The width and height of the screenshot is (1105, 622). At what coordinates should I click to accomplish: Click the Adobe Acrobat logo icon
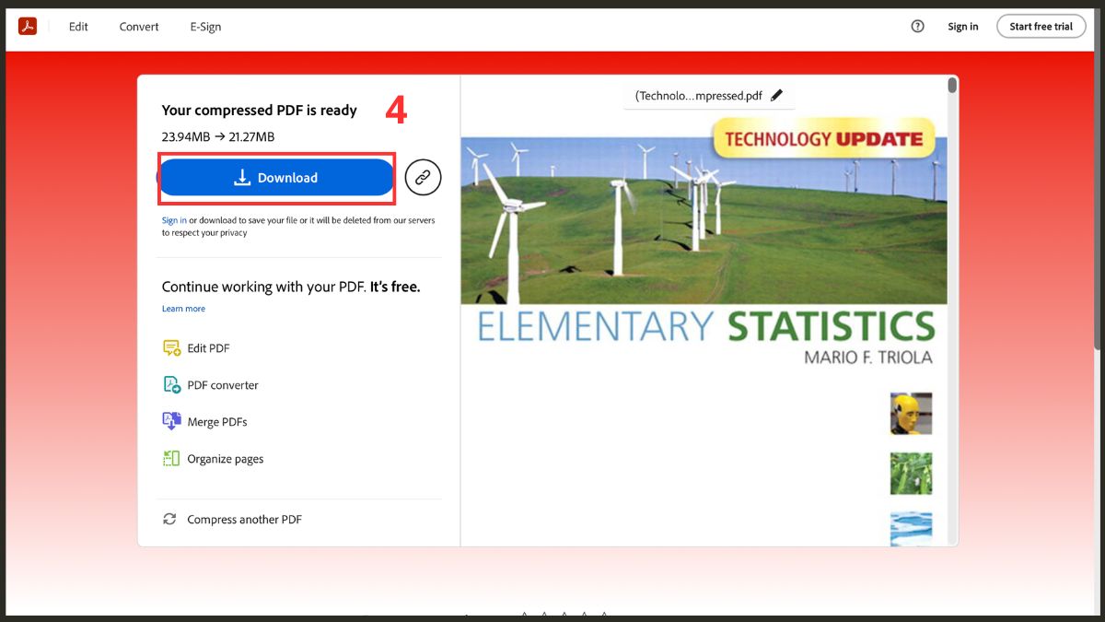point(28,26)
